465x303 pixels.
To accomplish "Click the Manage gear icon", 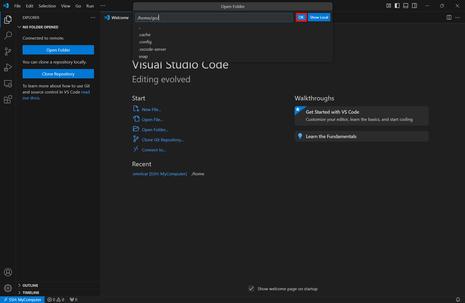I will [x=8, y=288].
